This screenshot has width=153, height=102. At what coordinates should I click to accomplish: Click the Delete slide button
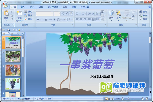pyautogui.click(x=28, y=19)
